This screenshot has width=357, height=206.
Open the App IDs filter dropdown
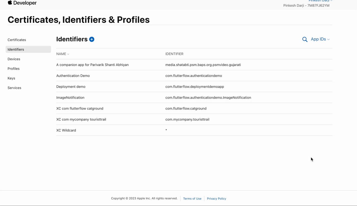[320, 39]
